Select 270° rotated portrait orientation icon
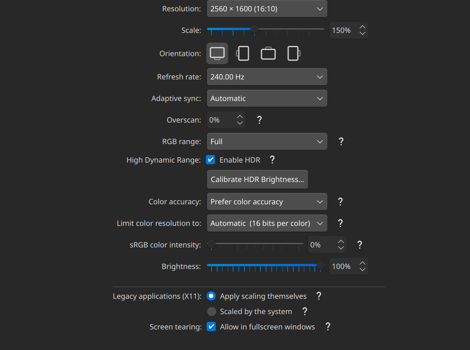 (x=293, y=53)
